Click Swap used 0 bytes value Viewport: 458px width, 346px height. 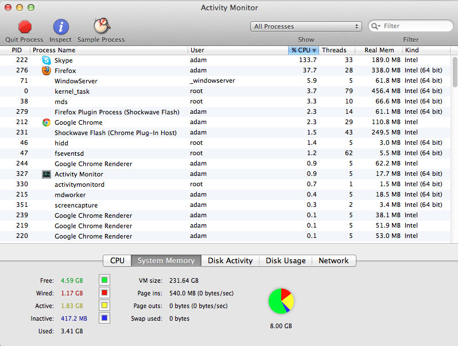pyautogui.click(x=179, y=318)
